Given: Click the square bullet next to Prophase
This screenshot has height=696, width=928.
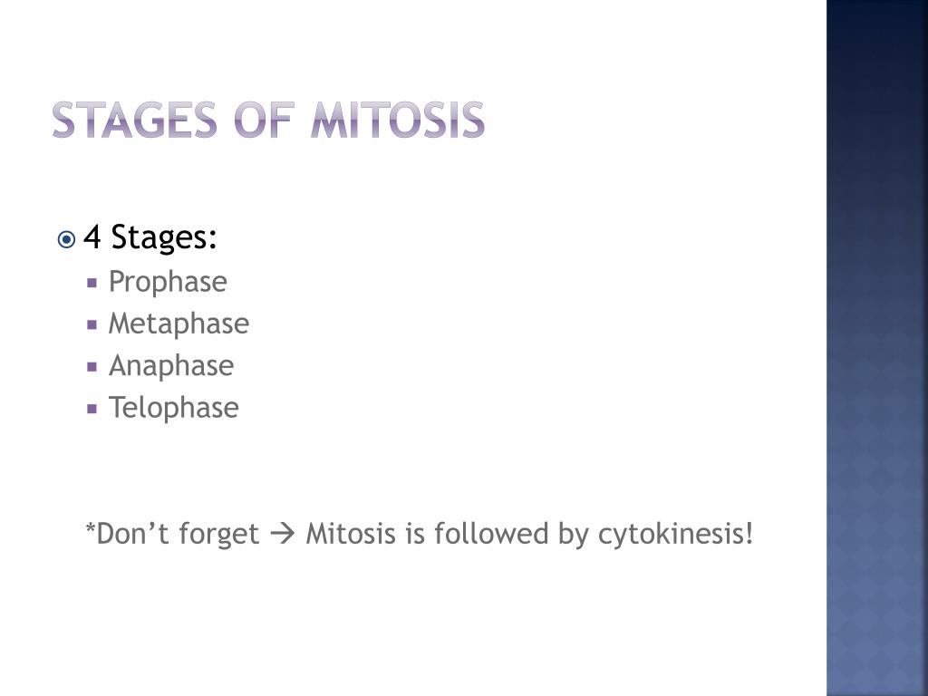Looking at the screenshot, I should click(x=92, y=283).
